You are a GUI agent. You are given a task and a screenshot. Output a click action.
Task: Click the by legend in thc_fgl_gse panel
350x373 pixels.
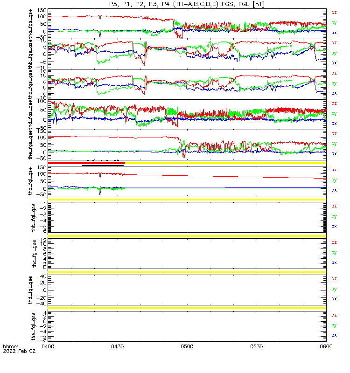click(x=334, y=252)
